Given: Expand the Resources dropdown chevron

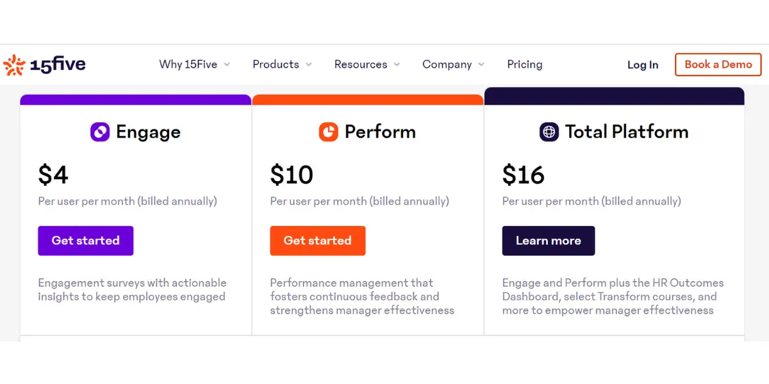Looking at the screenshot, I should [x=397, y=65].
